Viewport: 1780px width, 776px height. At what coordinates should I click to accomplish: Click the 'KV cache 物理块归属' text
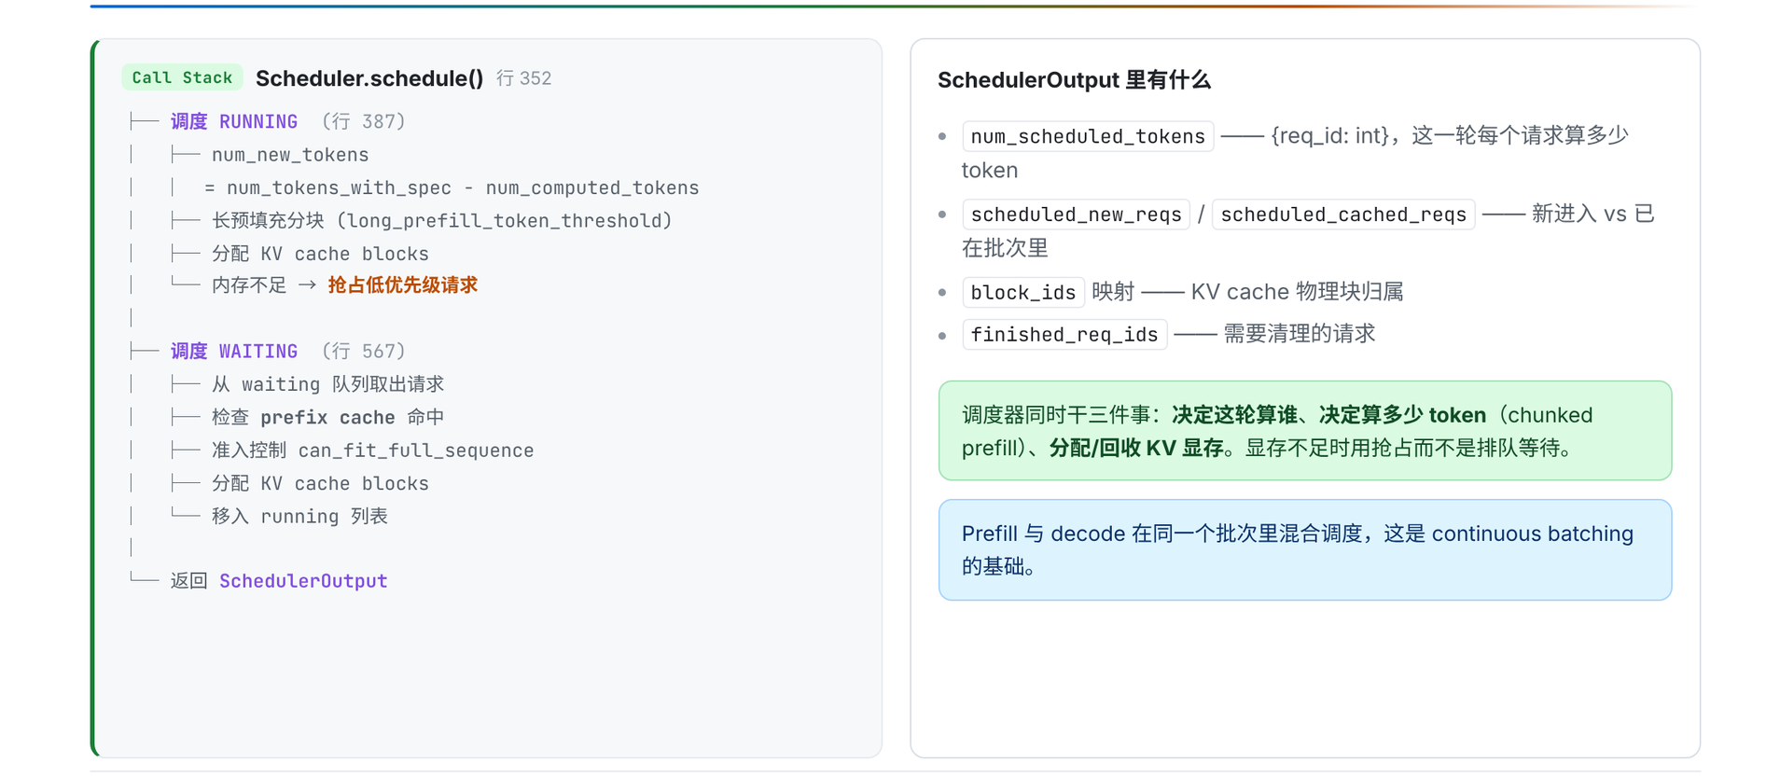pos(1297,292)
